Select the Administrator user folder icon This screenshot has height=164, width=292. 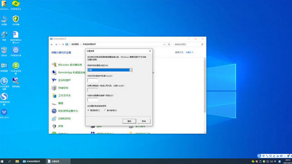[4, 5]
